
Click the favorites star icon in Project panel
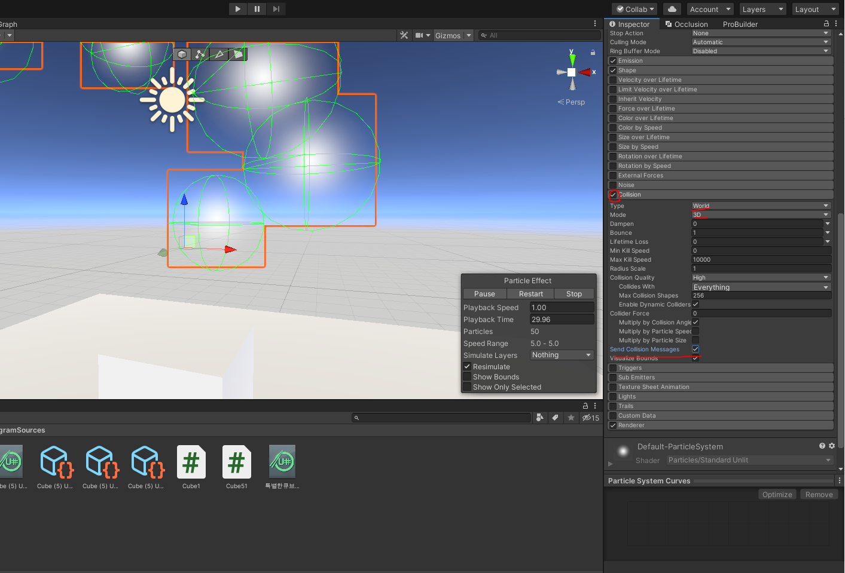click(x=571, y=418)
